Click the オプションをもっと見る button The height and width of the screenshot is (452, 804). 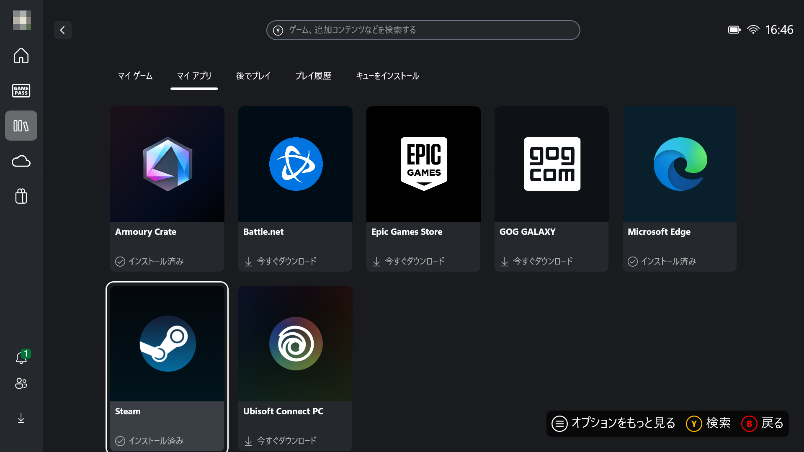[616, 424]
